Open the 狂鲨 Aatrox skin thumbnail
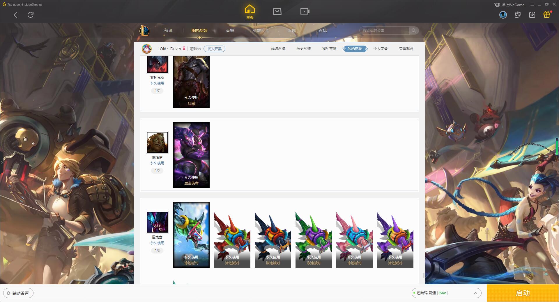The width and height of the screenshot is (559, 302). coord(191,82)
